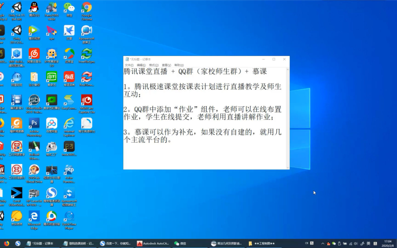The height and width of the screenshot is (248, 397).
Task: Launch the EasyConnect desktop shortcut
Action: [x=69, y=102]
